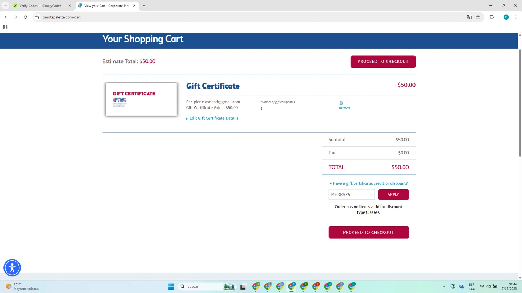
Task: Open the accessibility widget icon
Action: [12, 268]
